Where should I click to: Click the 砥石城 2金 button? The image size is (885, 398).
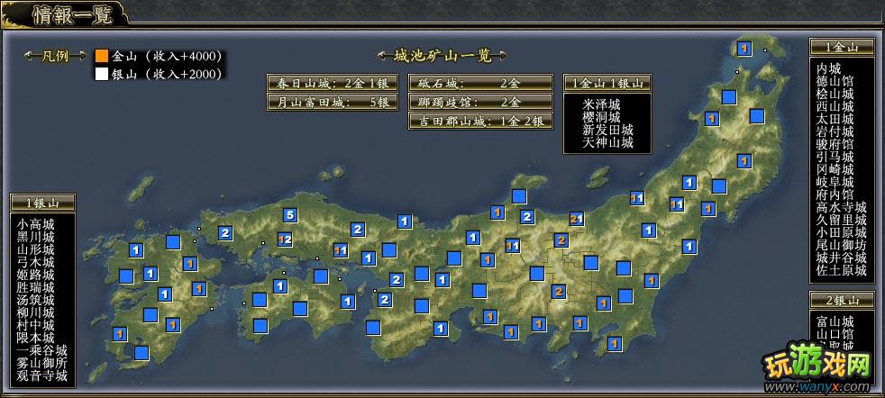[479, 83]
